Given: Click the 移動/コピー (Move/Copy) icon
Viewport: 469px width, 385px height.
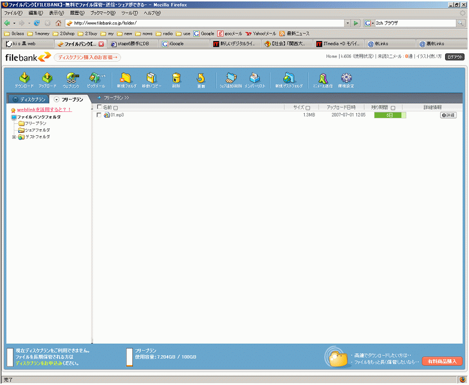Looking at the screenshot, I should tap(151, 80).
